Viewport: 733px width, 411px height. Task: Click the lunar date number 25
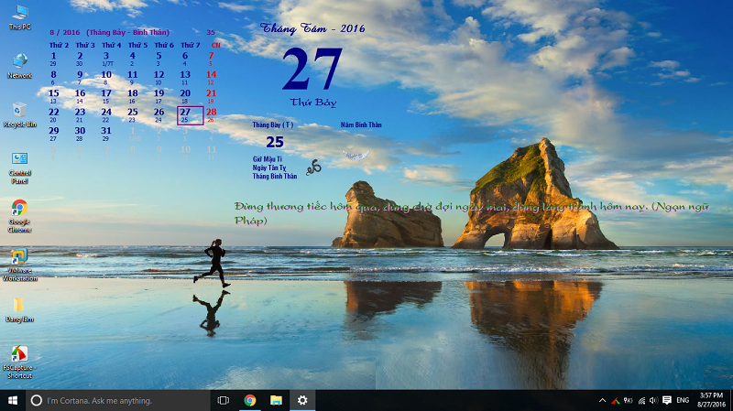[x=275, y=142]
